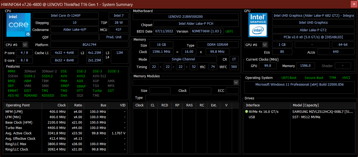358x157 pixels.
Task: Click the Codename value Alder Lake-H/P
Action: click(x=75, y=30)
